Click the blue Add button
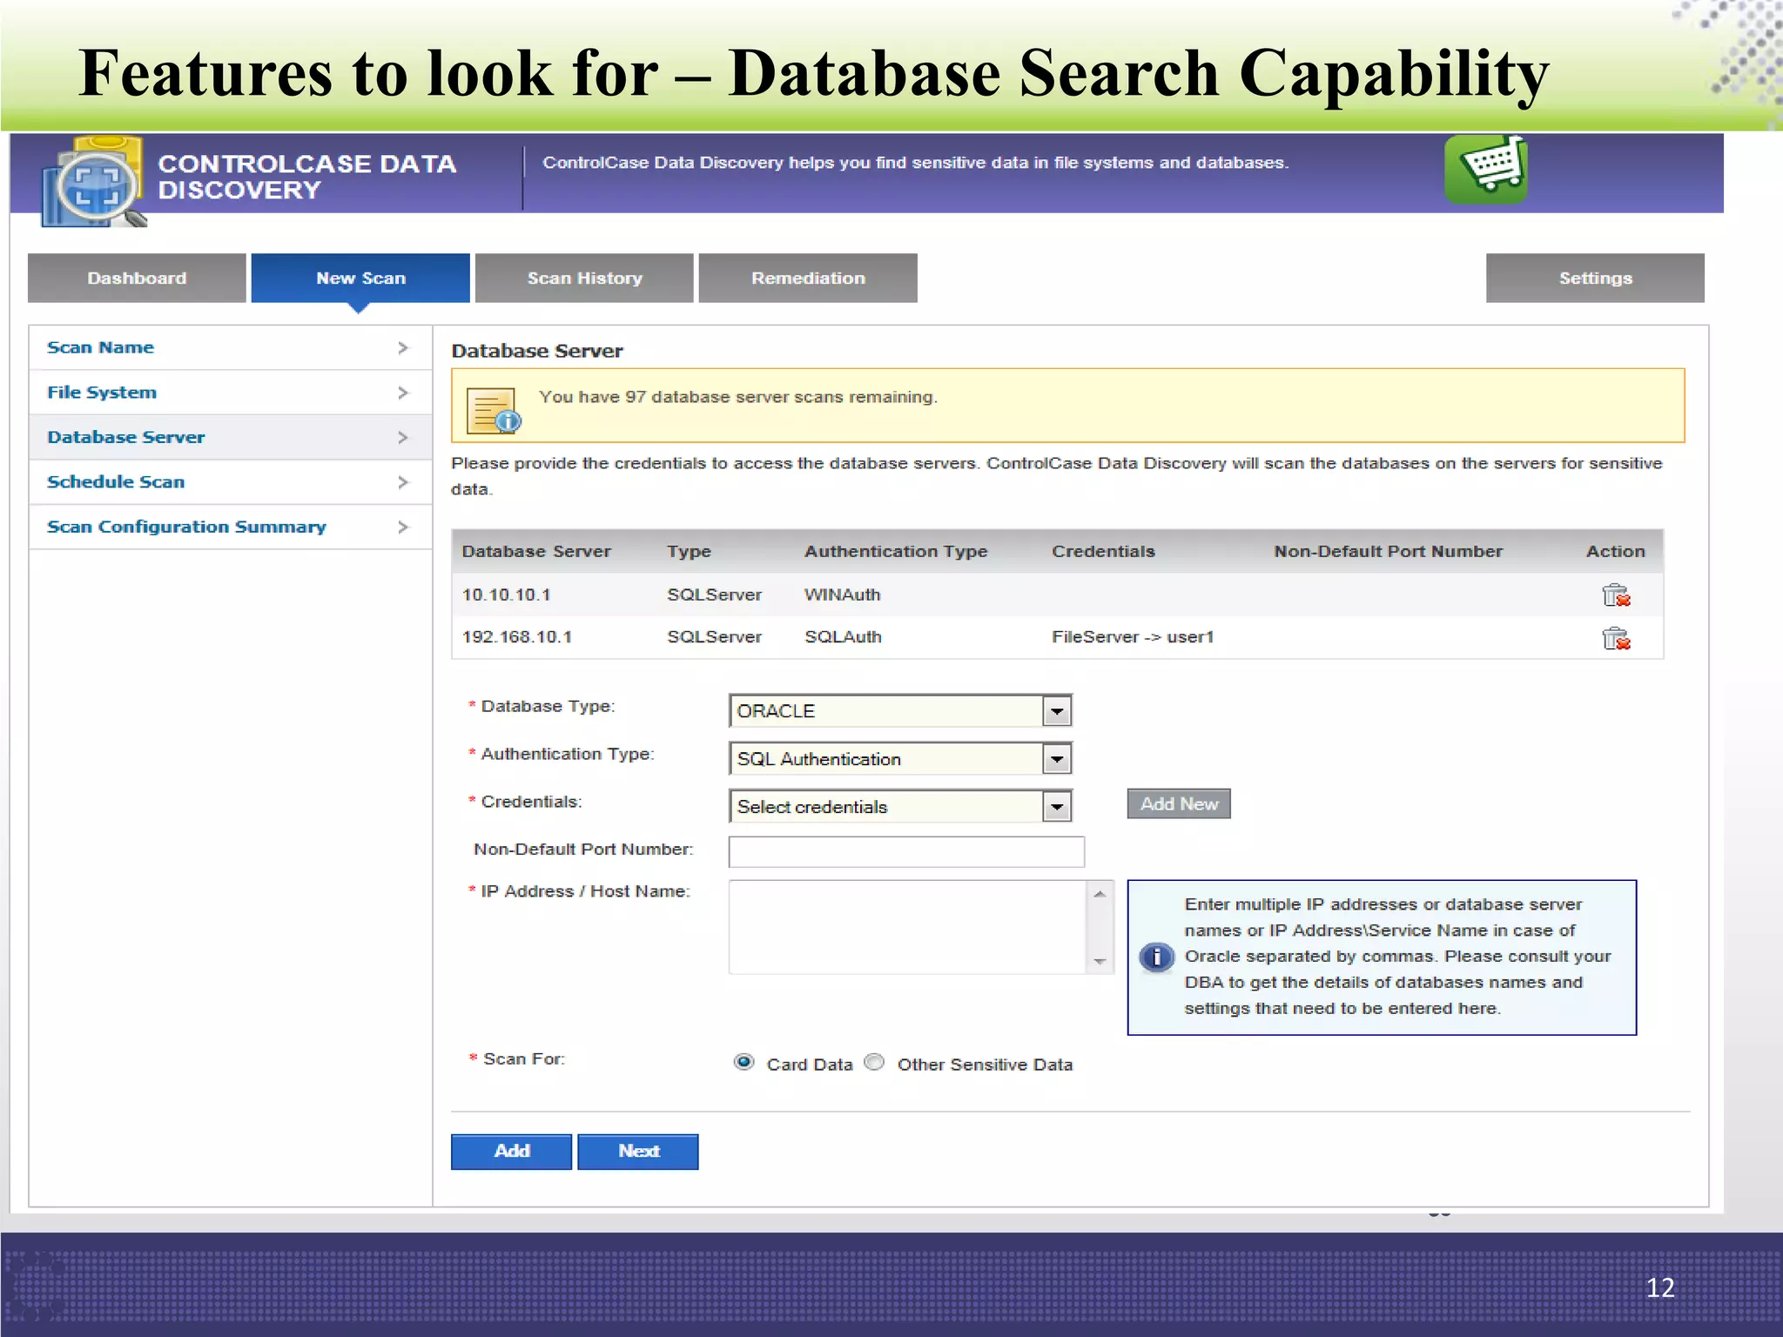This screenshot has height=1337, width=1783. [x=511, y=1152]
